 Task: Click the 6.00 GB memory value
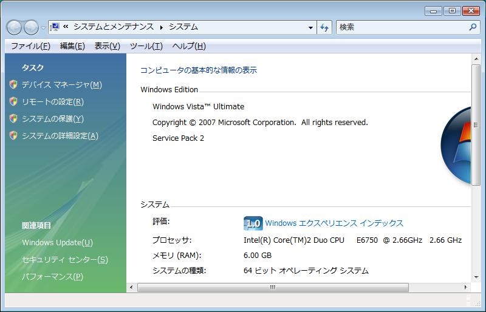coord(258,256)
